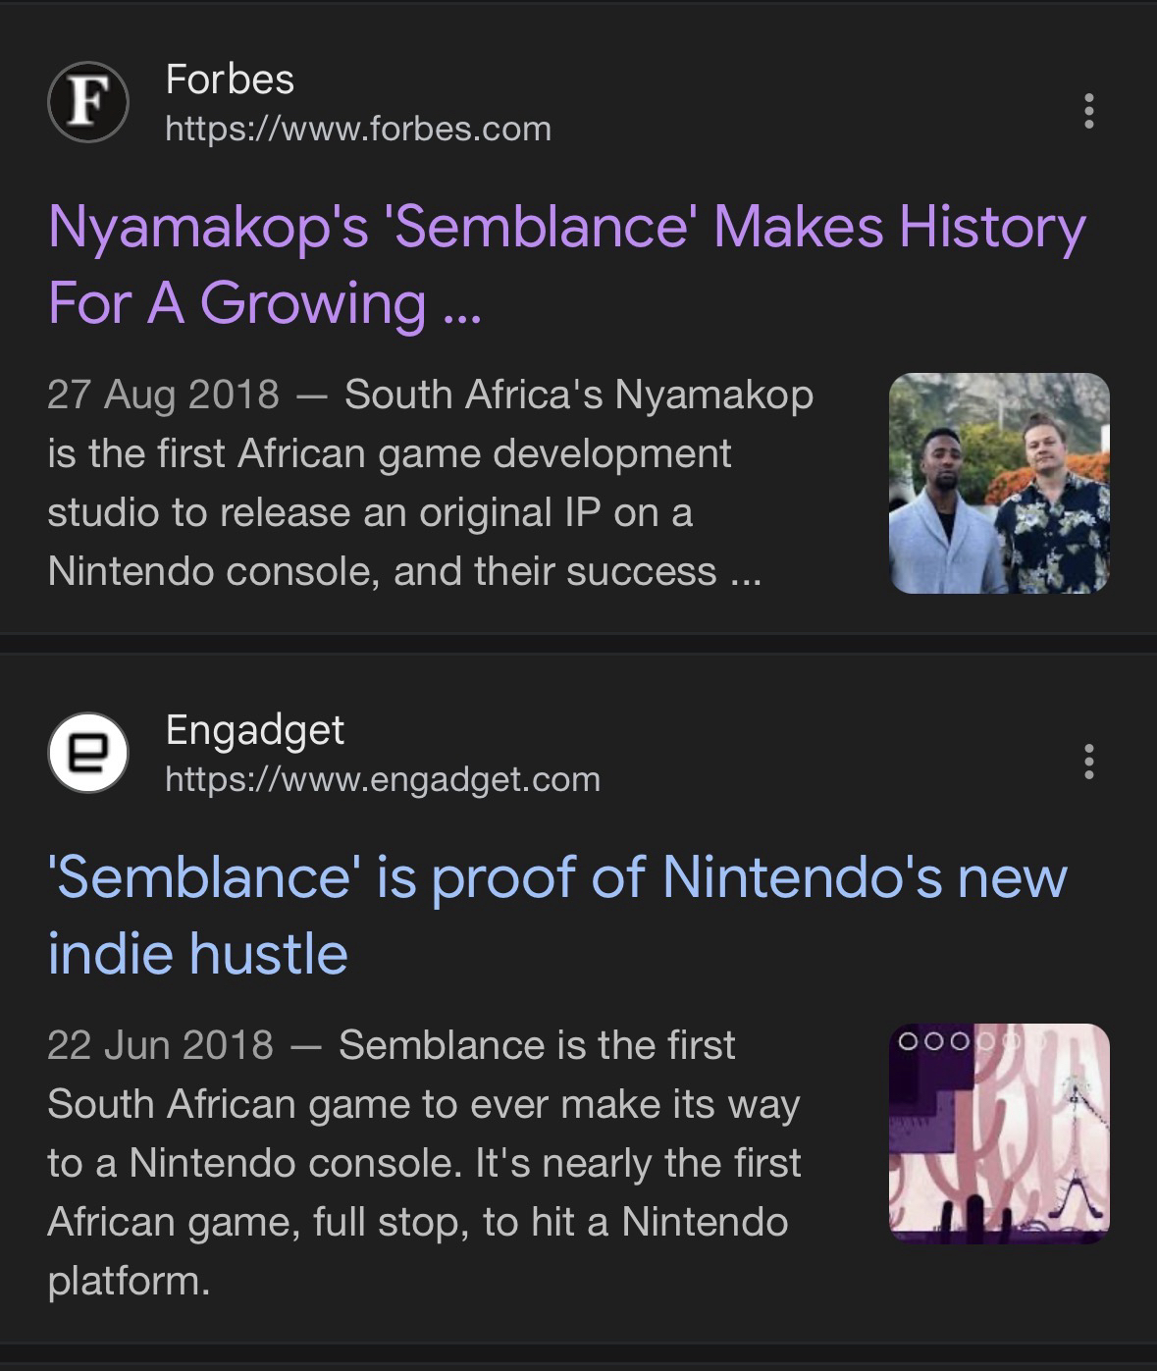Select the https://www.engadget.com URL
Image resolution: width=1157 pixels, height=1371 pixels.
[383, 779]
